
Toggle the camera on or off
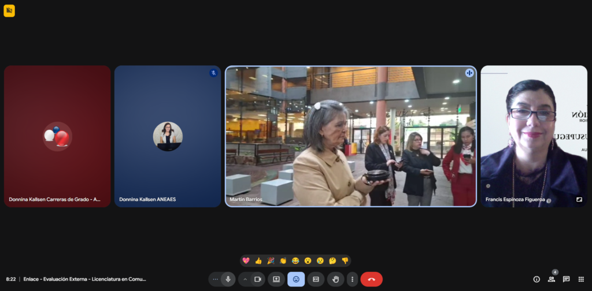[258, 279]
